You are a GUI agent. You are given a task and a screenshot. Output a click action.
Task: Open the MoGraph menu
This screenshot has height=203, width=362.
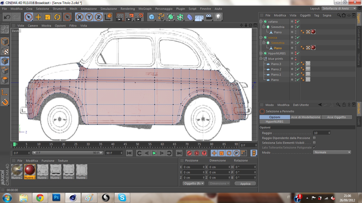point(145,9)
